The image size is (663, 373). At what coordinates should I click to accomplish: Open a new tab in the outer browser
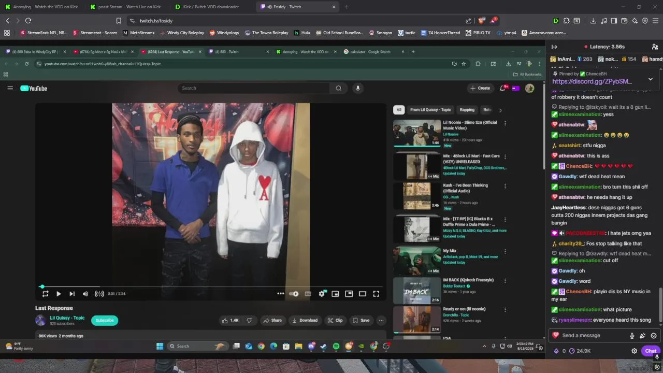pyautogui.click(x=347, y=7)
